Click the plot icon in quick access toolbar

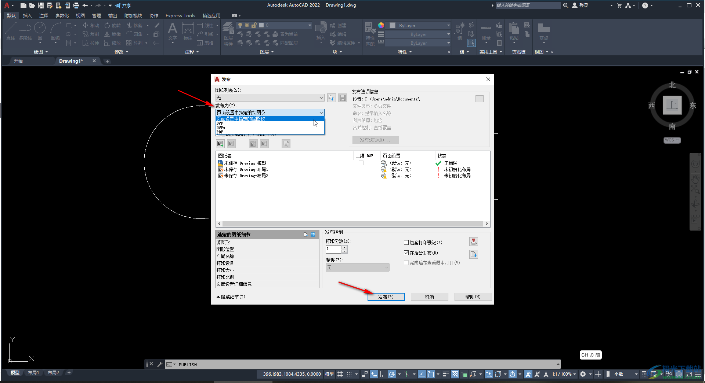[76, 5]
